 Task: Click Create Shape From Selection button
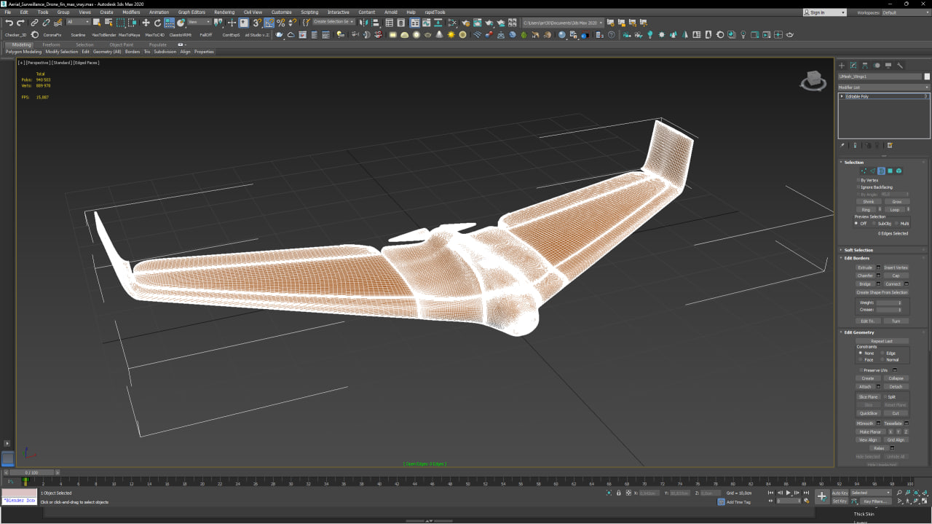pyautogui.click(x=882, y=292)
